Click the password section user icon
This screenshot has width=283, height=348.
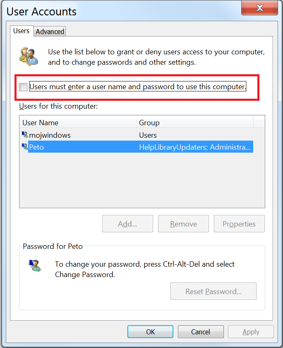(x=35, y=265)
